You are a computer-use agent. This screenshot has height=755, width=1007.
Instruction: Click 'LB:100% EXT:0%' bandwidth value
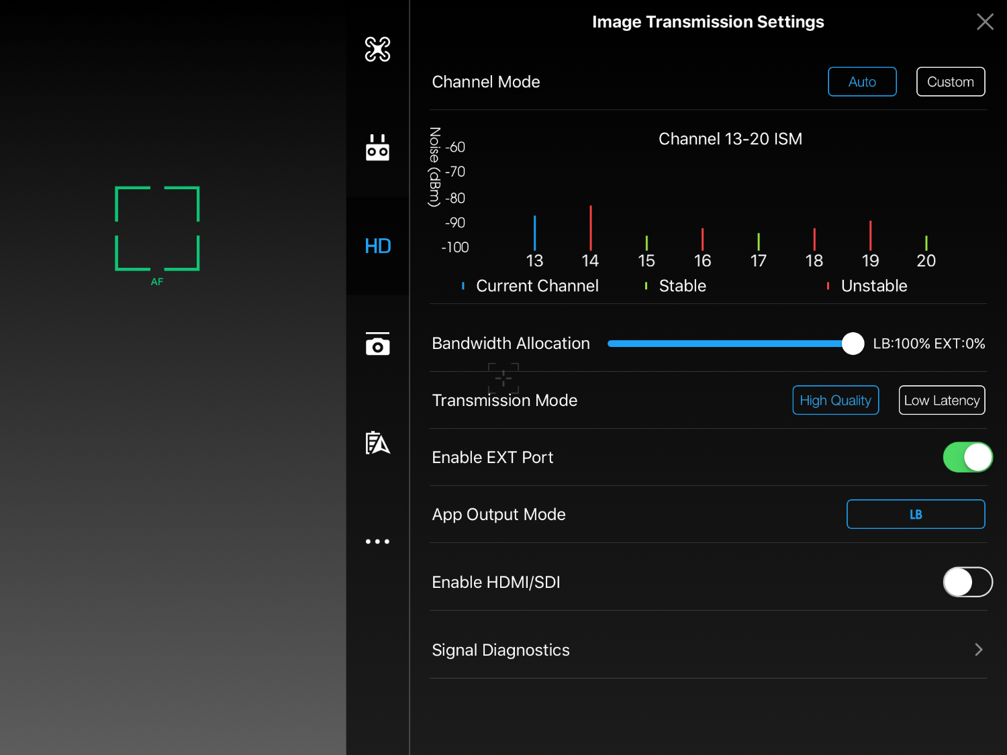point(929,344)
